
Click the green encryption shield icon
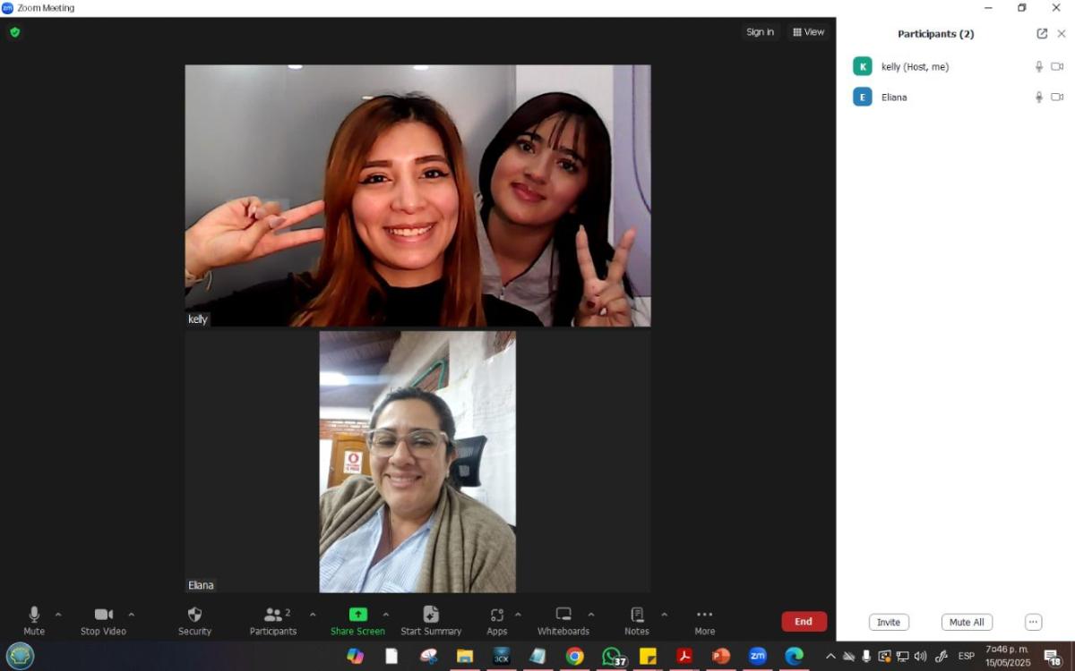point(14,32)
